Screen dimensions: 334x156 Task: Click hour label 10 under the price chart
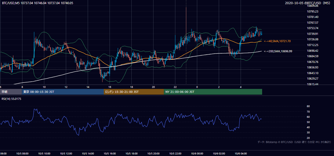[44, 87]
